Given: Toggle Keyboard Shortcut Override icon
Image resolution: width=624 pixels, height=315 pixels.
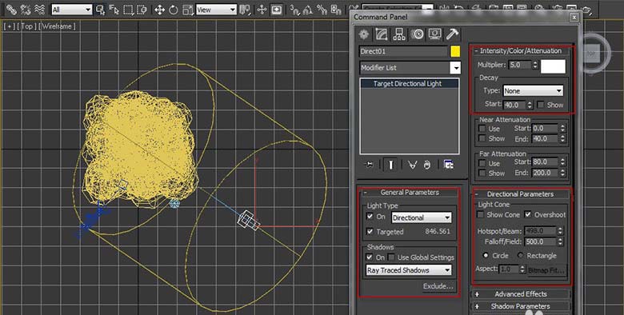Looking at the screenshot, I should [x=276, y=10].
